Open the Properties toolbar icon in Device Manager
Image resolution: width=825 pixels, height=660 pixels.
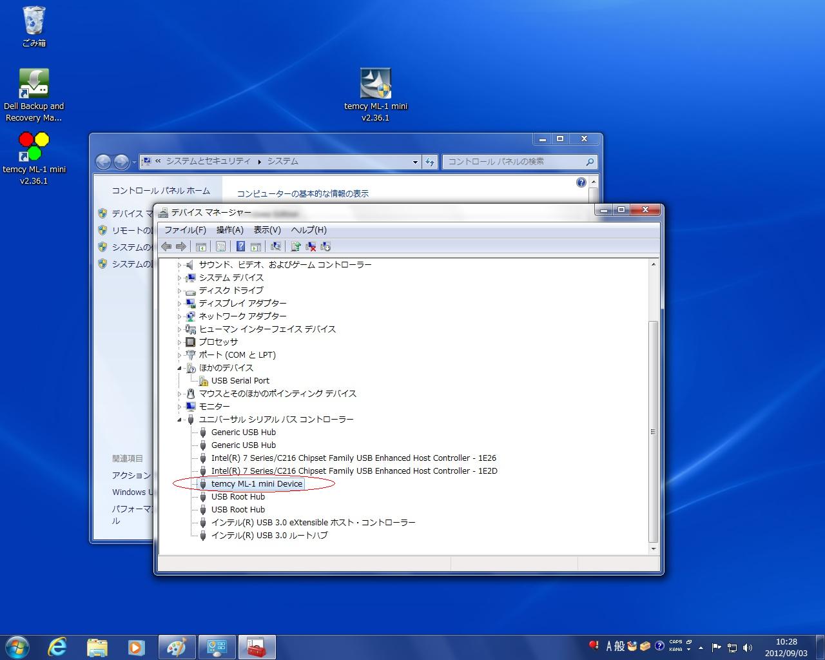(x=220, y=246)
